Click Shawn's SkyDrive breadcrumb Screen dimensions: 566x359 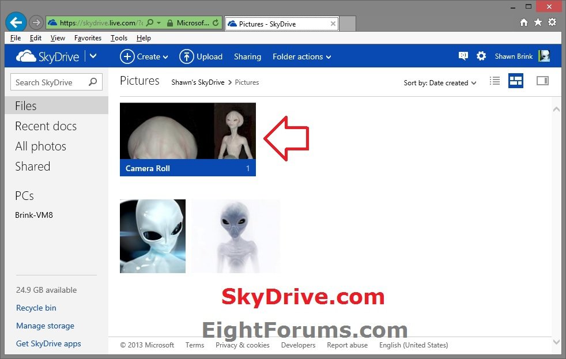click(x=198, y=82)
